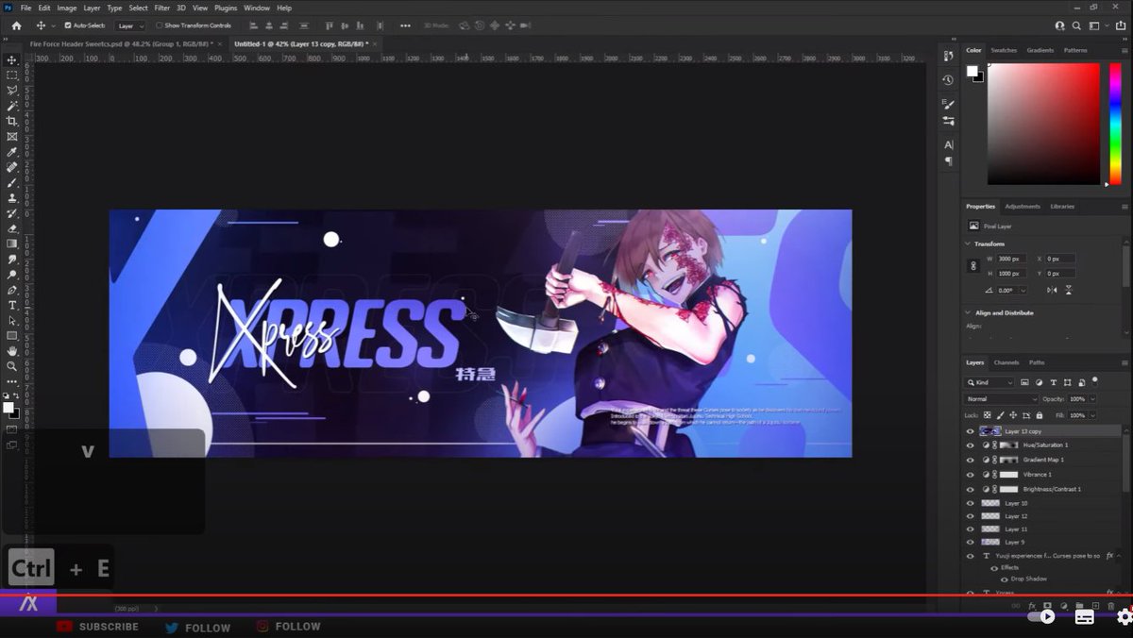Select the Path Selection tool
This screenshot has width=1133, height=638.
tap(11, 320)
